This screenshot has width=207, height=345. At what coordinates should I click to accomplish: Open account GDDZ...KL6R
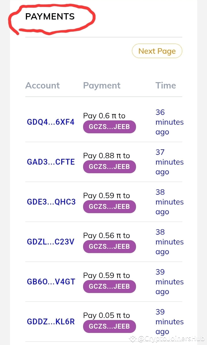(x=51, y=322)
